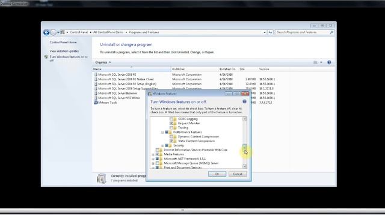This screenshot has width=385, height=216.
Task: Check Dynamic Content Compression
Action: pos(171,137)
